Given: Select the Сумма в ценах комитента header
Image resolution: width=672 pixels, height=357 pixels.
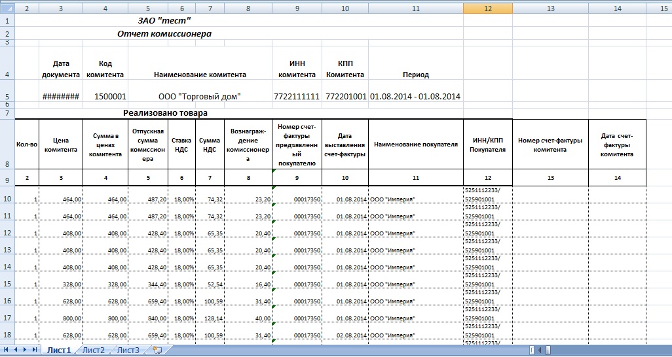Looking at the screenshot, I should pos(105,144).
